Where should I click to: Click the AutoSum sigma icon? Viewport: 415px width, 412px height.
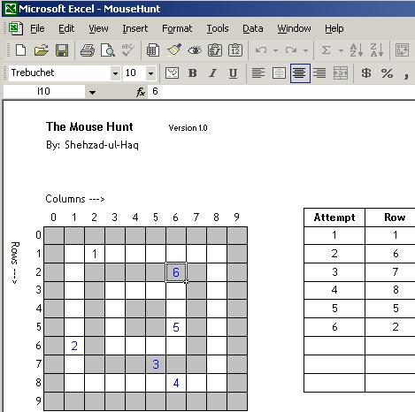point(326,50)
